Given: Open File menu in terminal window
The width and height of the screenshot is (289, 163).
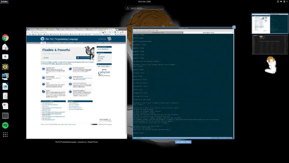Looking at the screenshot, I should click(134, 30).
